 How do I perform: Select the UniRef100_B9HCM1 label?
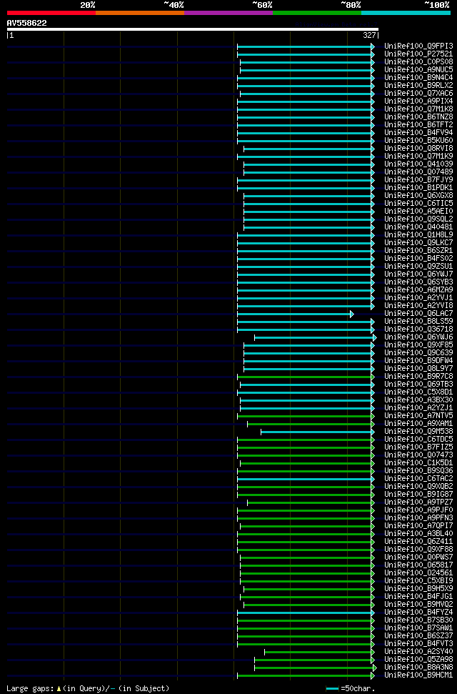click(x=418, y=675)
